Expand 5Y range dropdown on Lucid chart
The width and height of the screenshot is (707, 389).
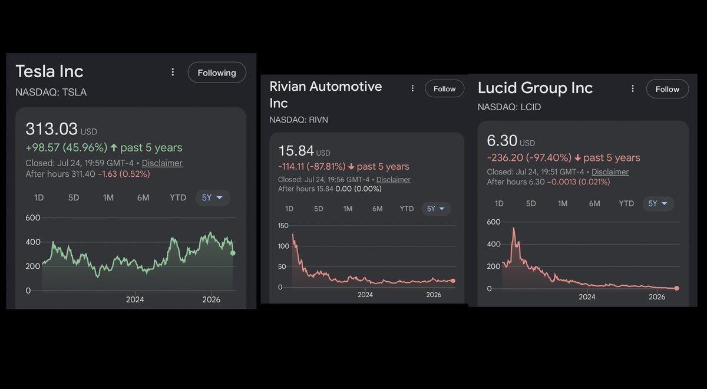pos(658,203)
